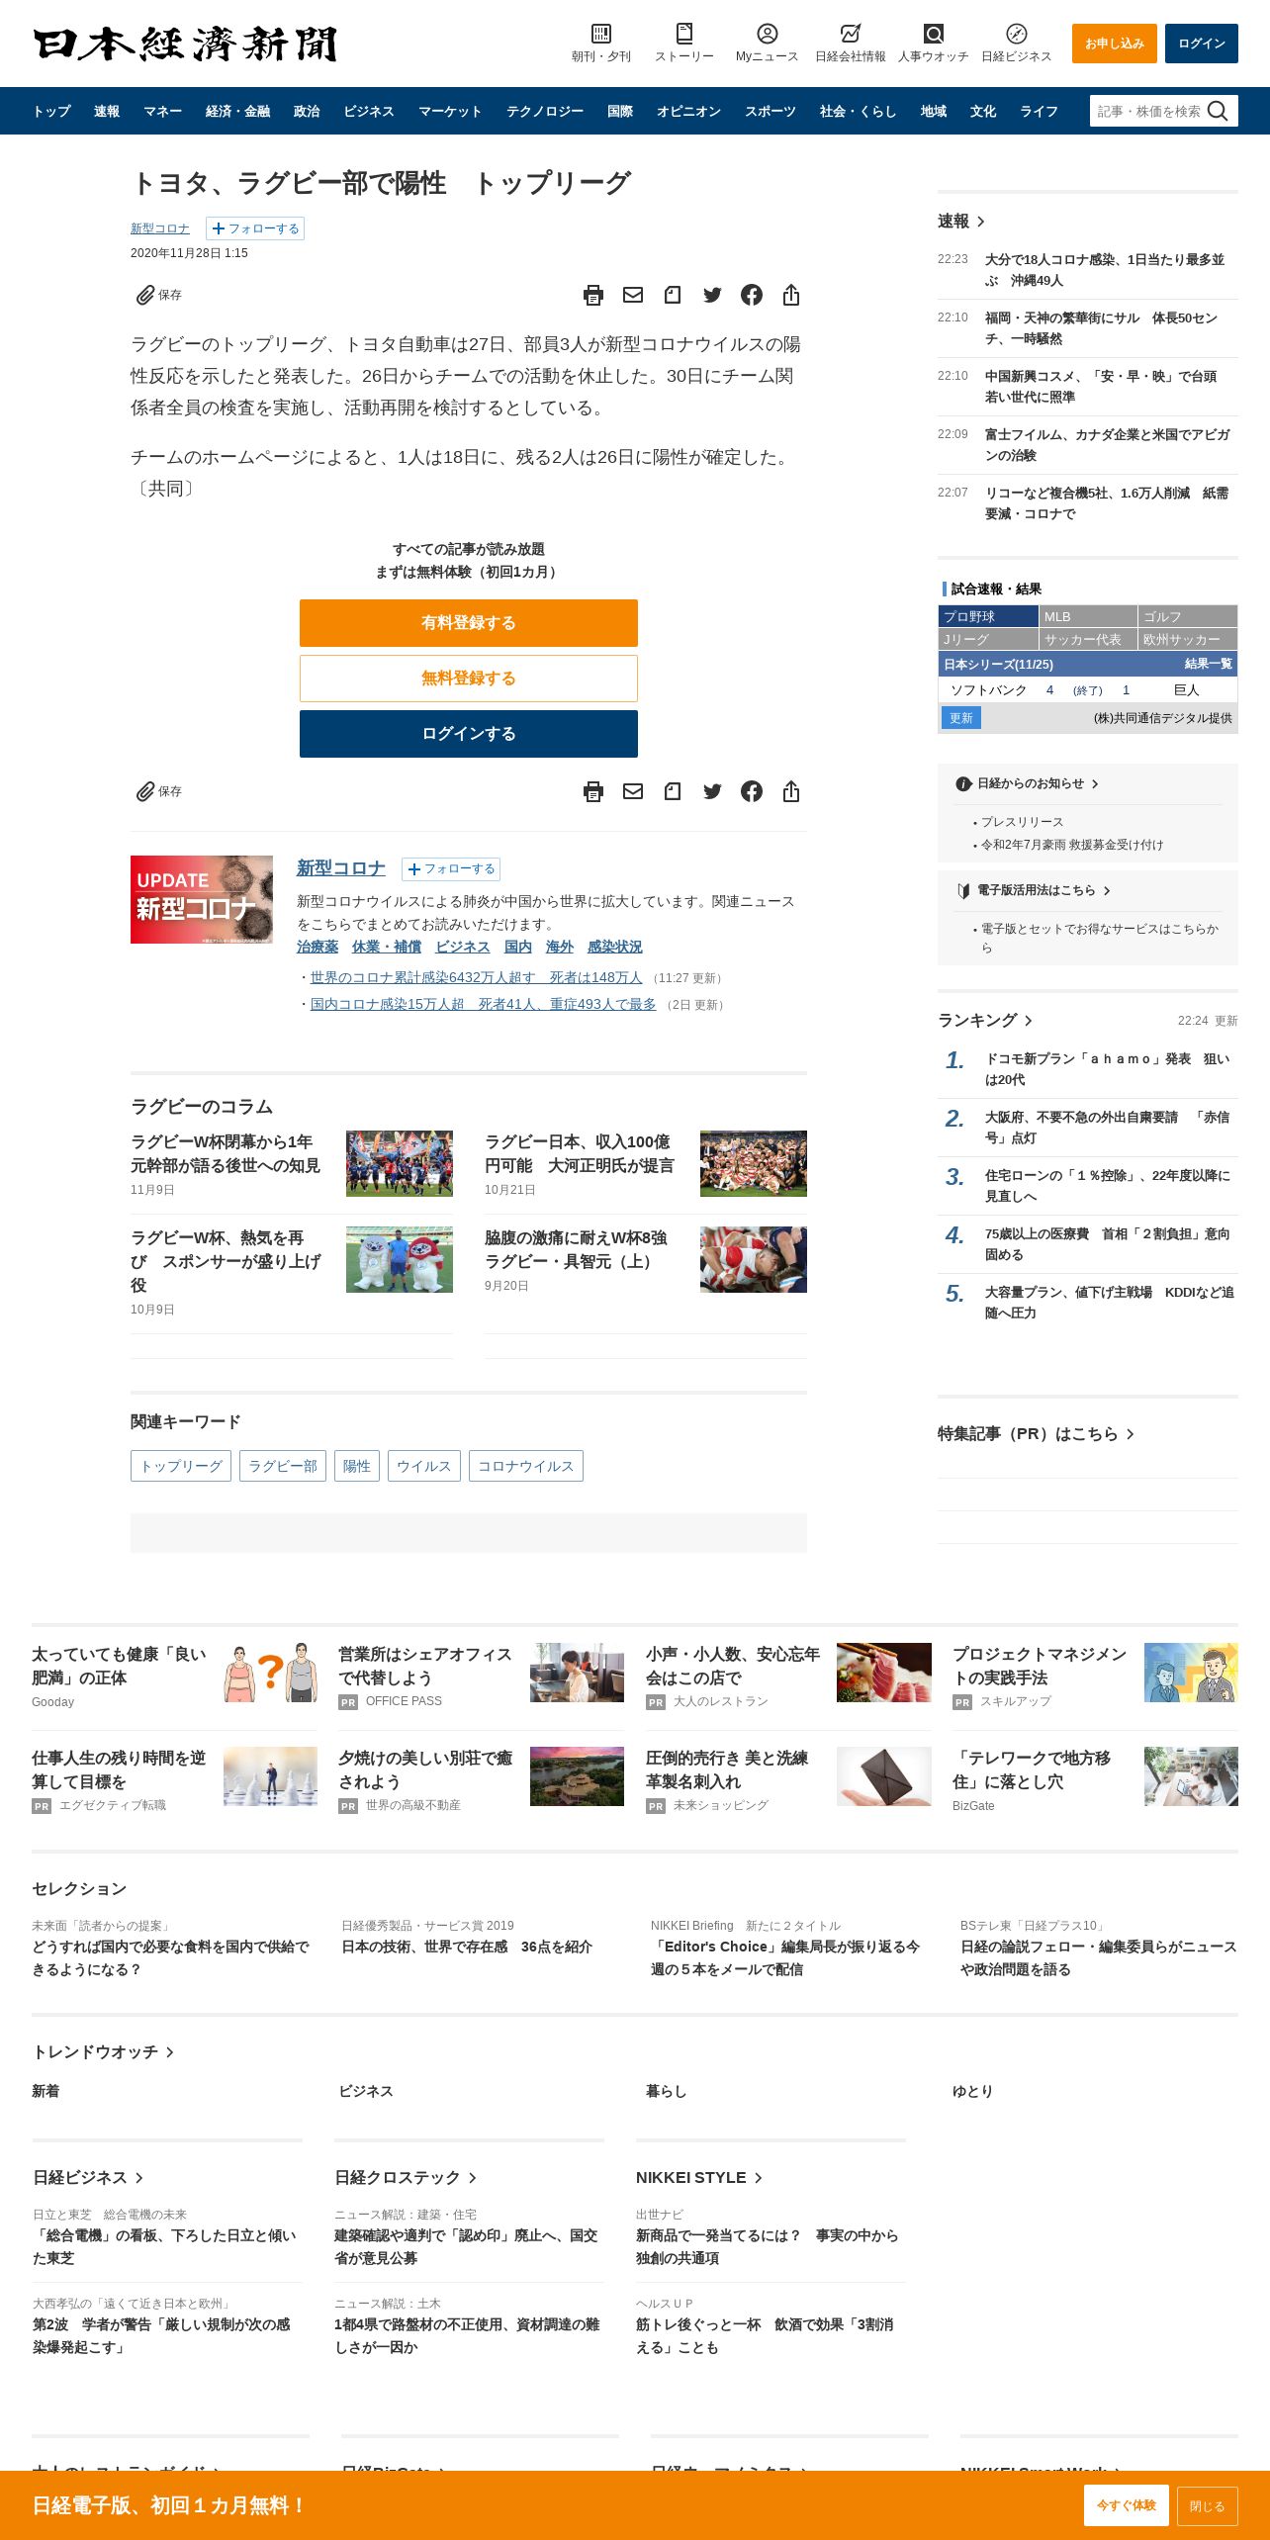The width and height of the screenshot is (1270, 2540).
Task: Follow 新型コロナ topic under headline
Action: [x=255, y=228]
